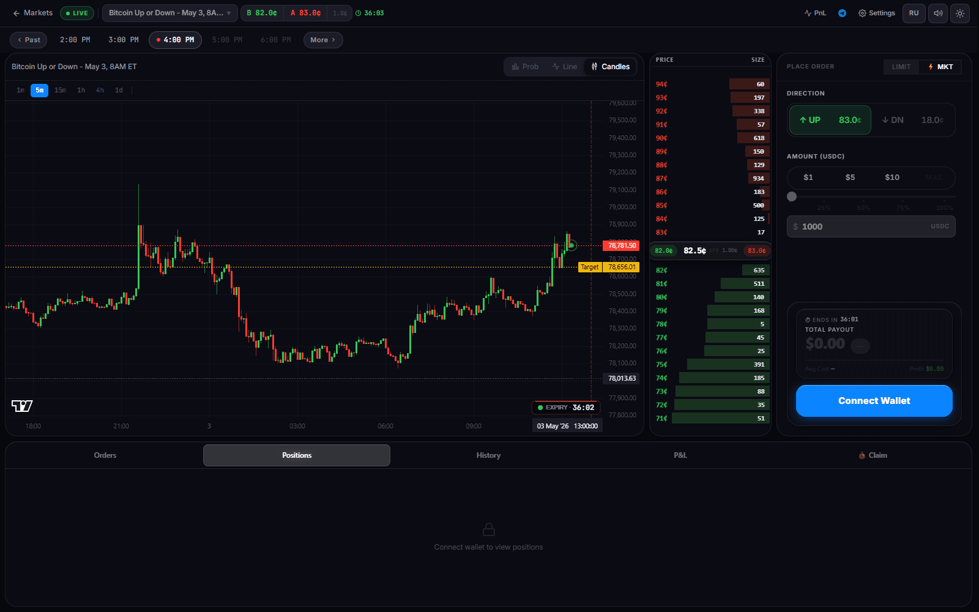
Task: Select the 2:00 PM time slot
Action: [x=75, y=40]
